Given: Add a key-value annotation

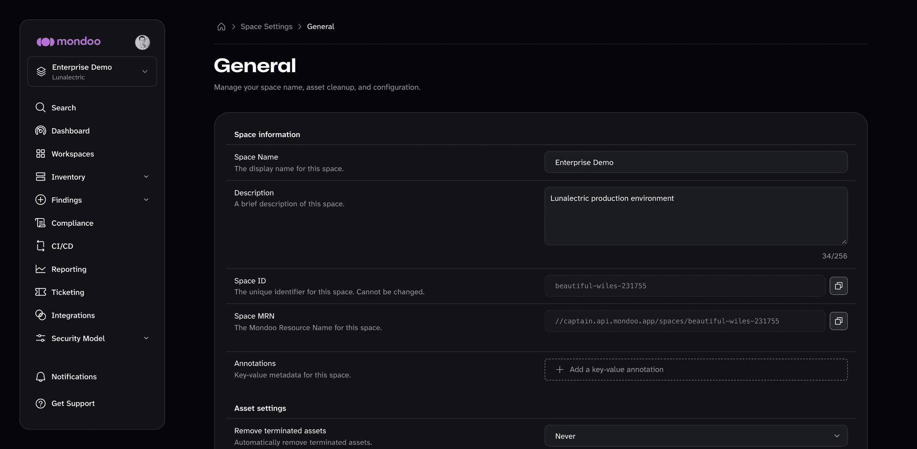Looking at the screenshot, I should coord(696,370).
